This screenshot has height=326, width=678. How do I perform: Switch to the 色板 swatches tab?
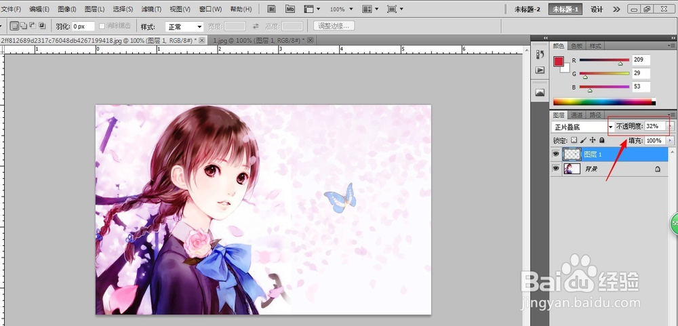coord(577,46)
